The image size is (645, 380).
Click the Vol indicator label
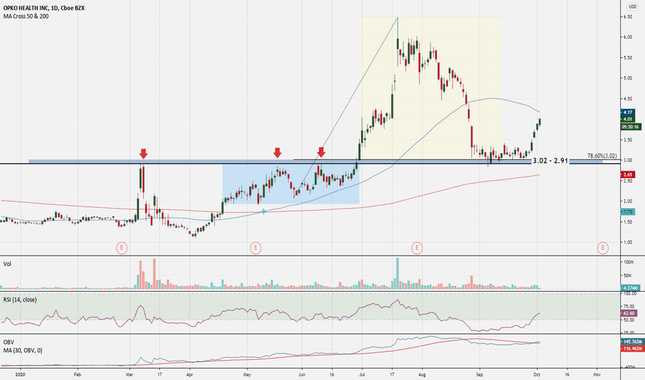[x=8, y=264]
